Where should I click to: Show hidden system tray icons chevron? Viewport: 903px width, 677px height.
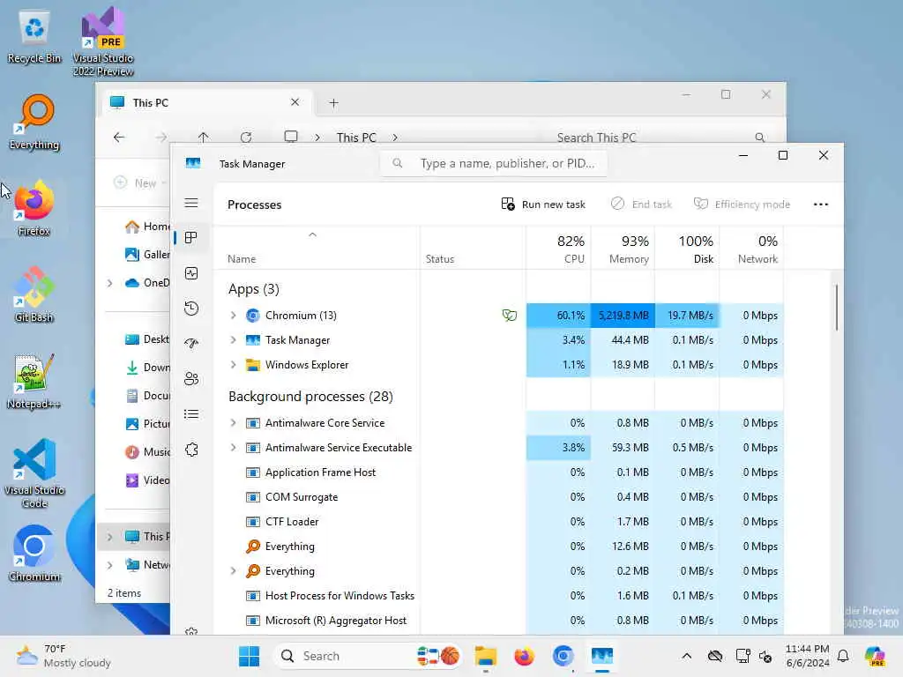click(686, 656)
